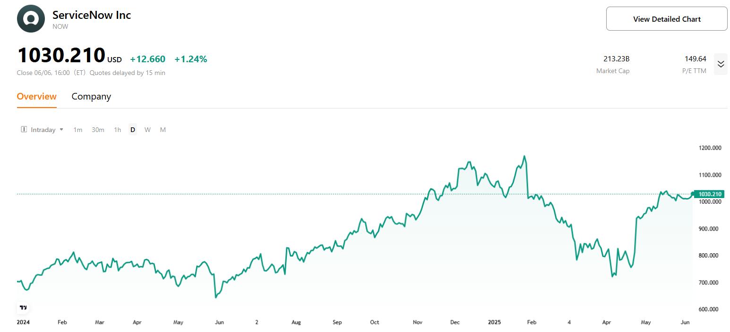Open the Intraday dropdown arrow
The image size is (730, 332).
(61, 130)
